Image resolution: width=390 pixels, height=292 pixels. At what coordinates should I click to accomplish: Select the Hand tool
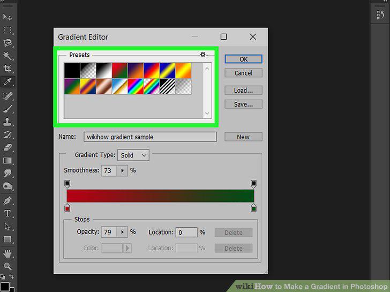click(x=7, y=254)
